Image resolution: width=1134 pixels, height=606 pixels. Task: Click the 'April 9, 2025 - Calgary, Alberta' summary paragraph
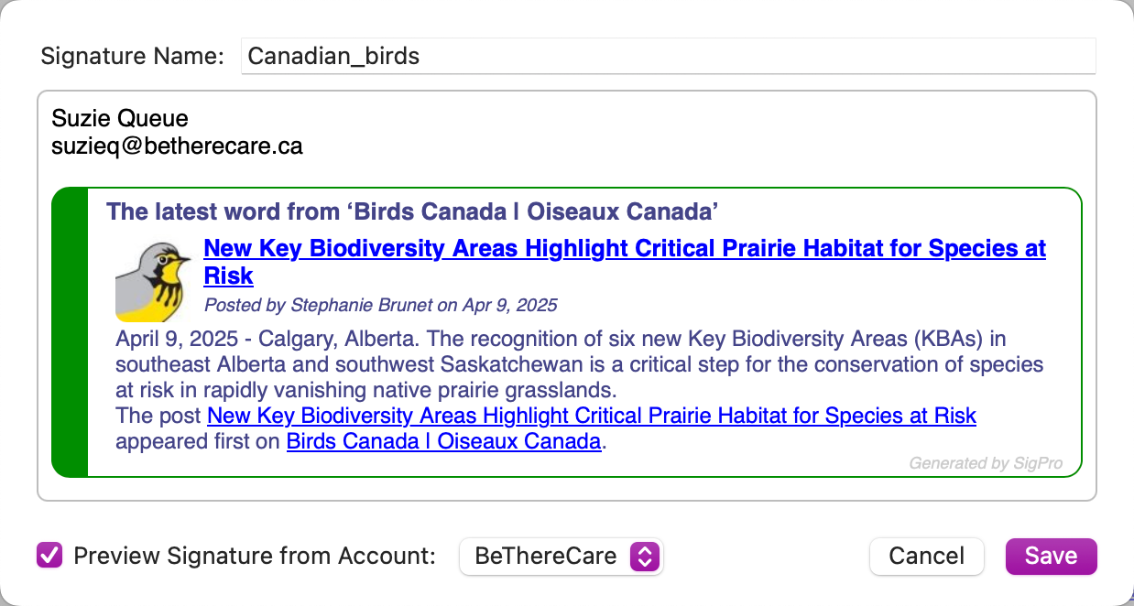[x=579, y=364]
